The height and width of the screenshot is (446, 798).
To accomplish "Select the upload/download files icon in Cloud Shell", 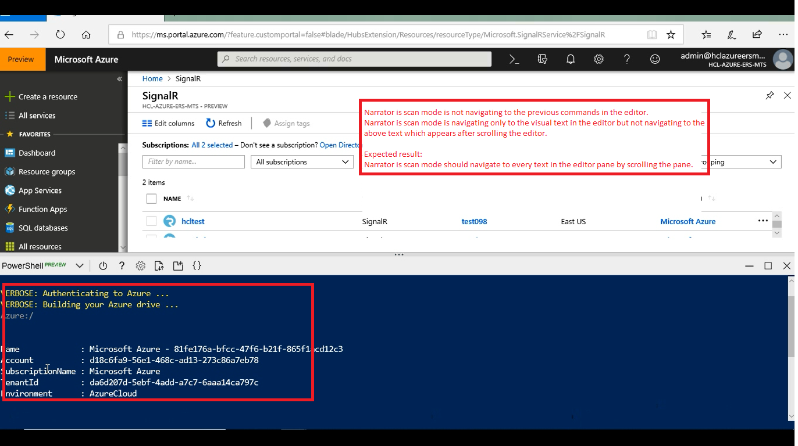I will pos(159,265).
